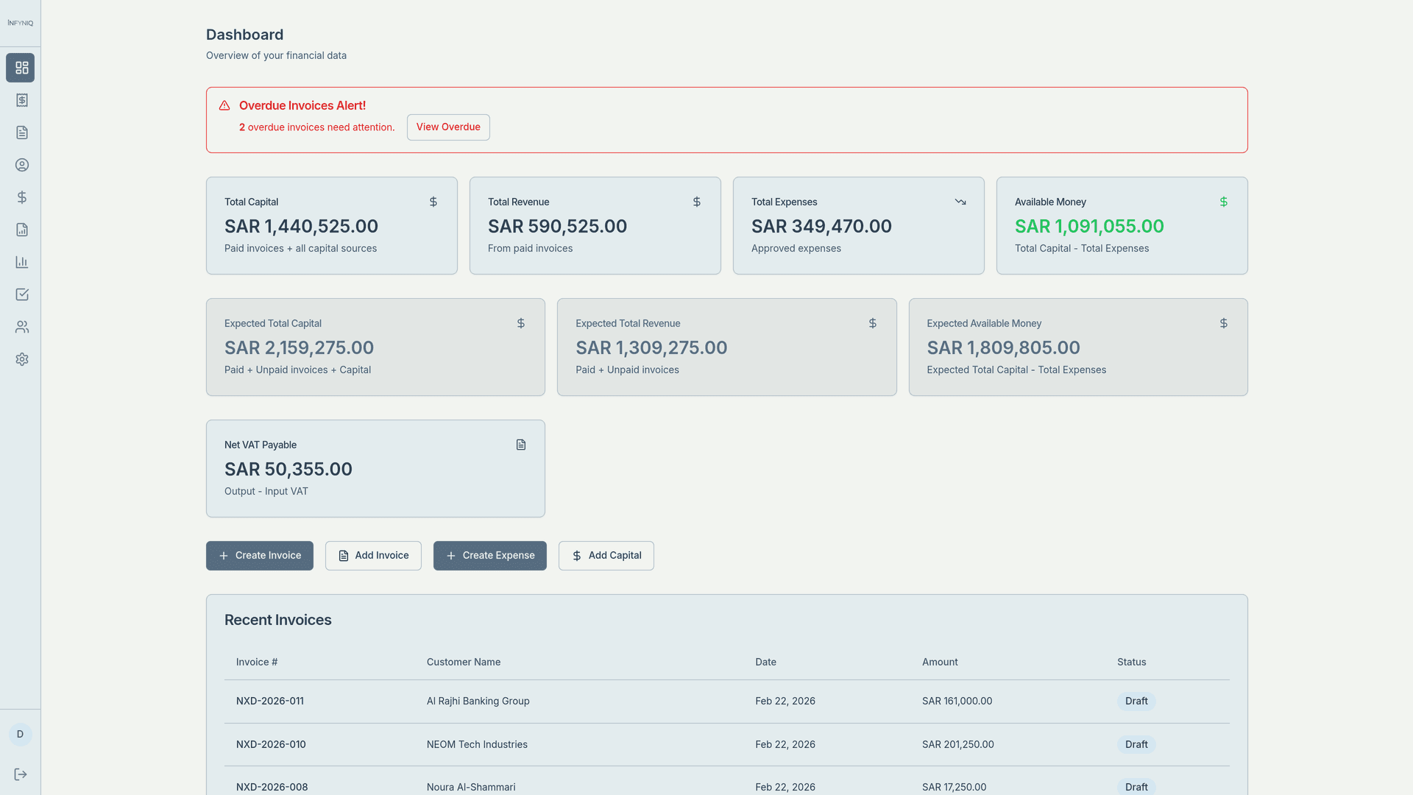Viewport: 1413px width, 795px height.
Task: Click the D user avatar badge
Action: [x=20, y=733]
